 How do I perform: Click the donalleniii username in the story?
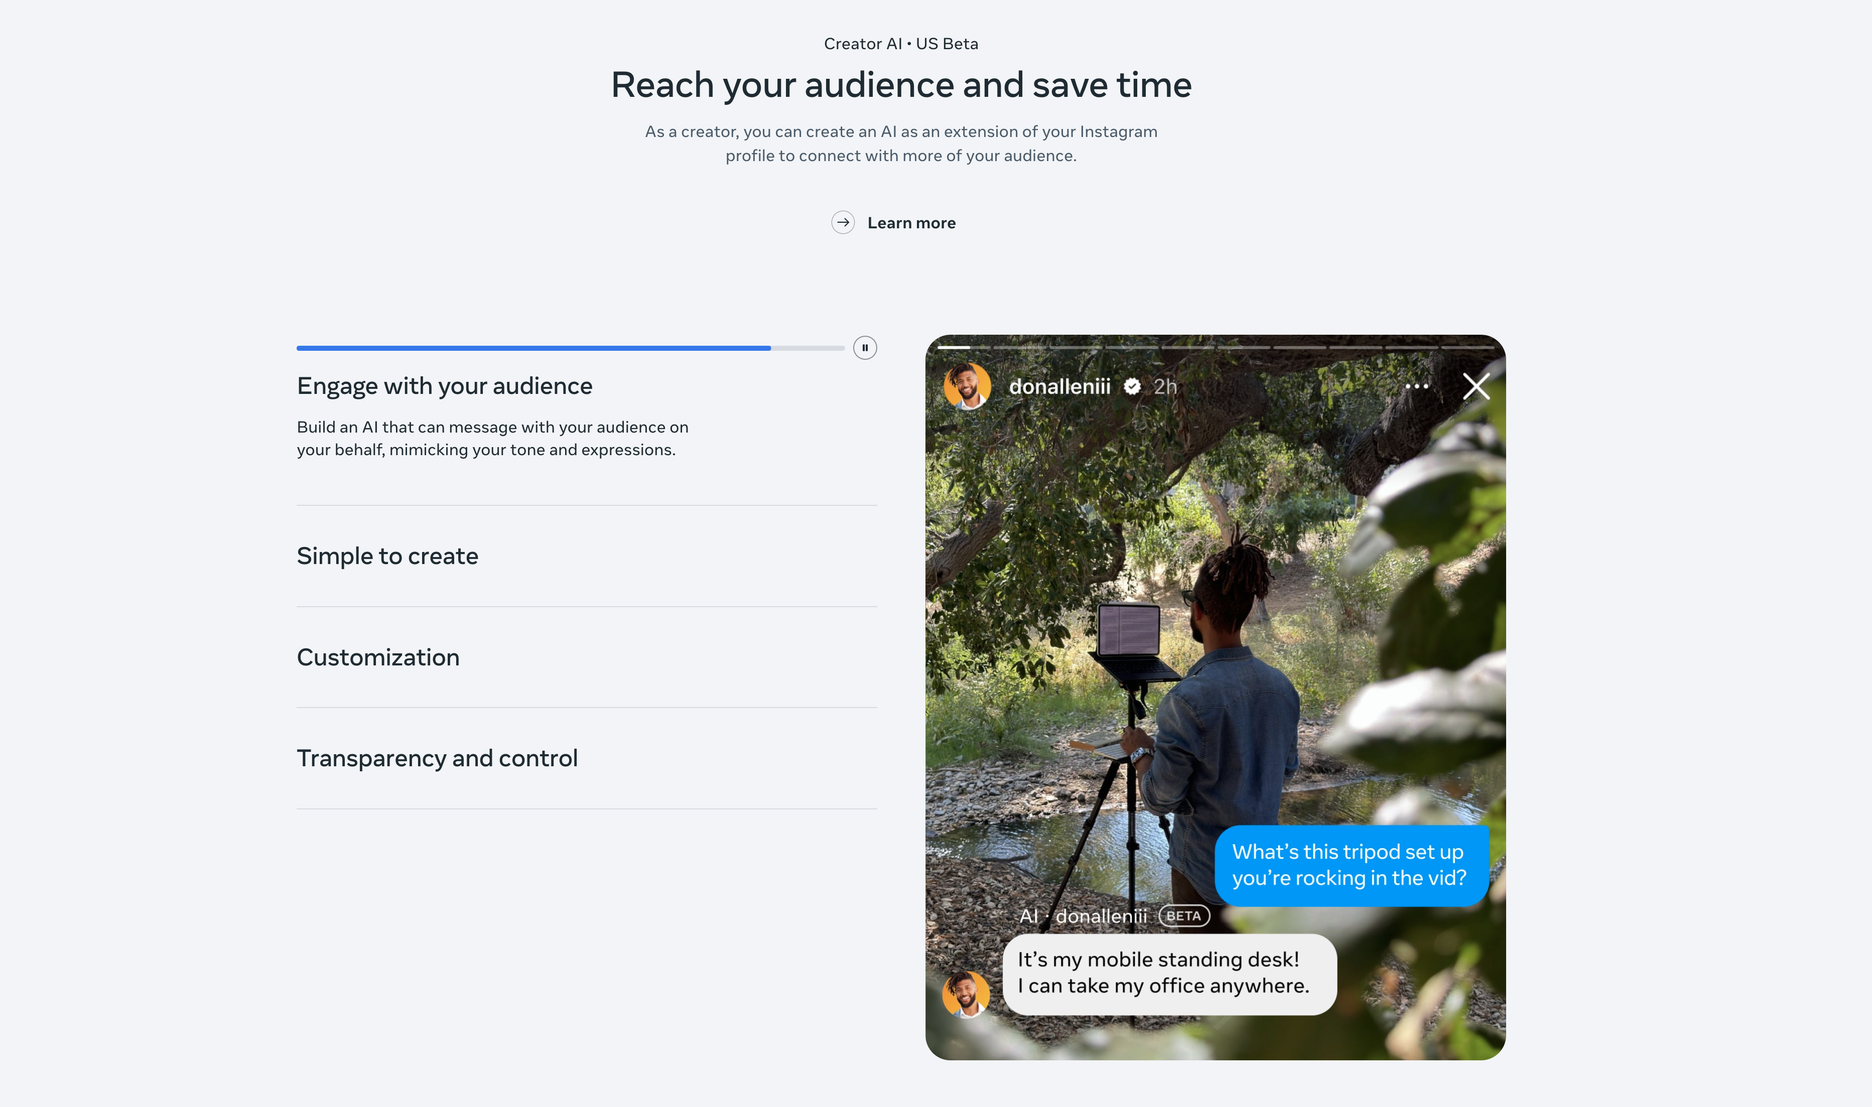pyautogui.click(x=1059, y=386)
